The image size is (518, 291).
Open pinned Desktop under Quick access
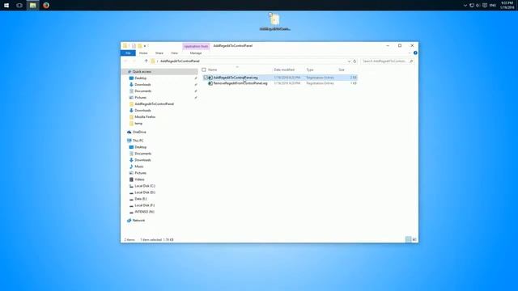[140, 78]
